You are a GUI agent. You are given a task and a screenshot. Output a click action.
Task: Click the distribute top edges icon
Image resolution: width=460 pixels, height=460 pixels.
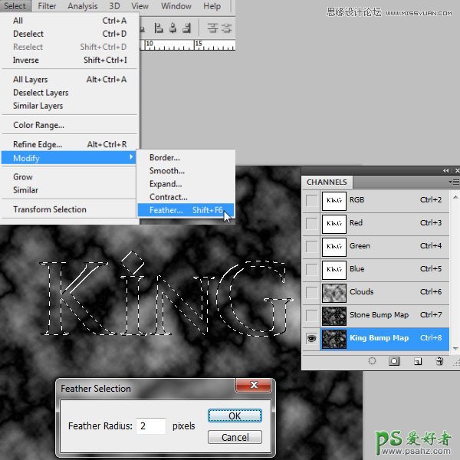212,28
